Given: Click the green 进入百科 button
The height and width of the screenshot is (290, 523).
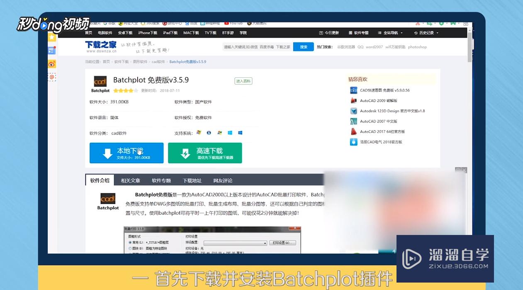Looking at the screenshot, I should pyautogui.click(x=243, y=81).
